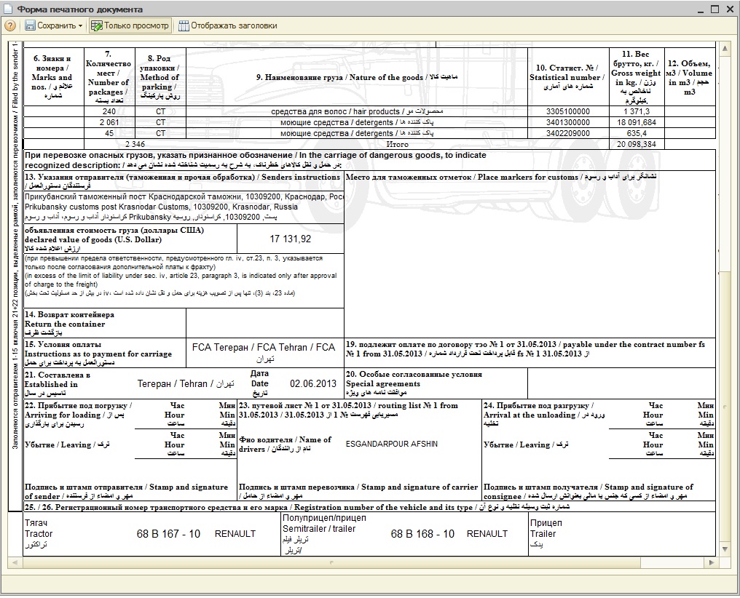Click horizontal scrollbar right arrow

point(711,562)
